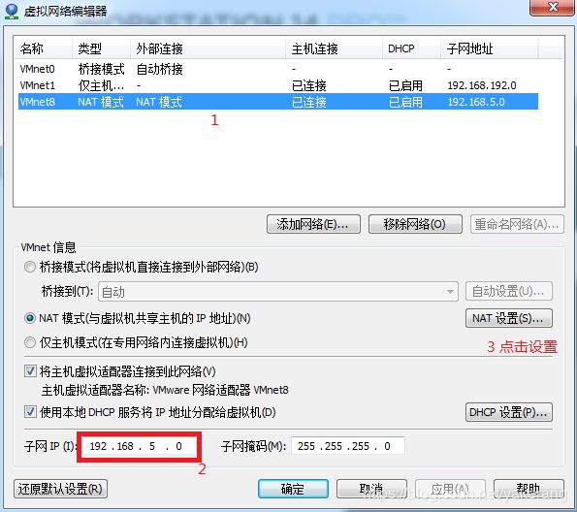Screen dimensions: 577x512
Task: Select the VMnet1 row
Action: pos(278,85)
